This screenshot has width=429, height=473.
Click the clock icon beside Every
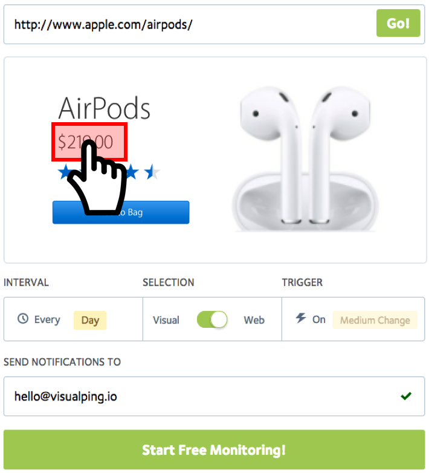click(23, 319)
